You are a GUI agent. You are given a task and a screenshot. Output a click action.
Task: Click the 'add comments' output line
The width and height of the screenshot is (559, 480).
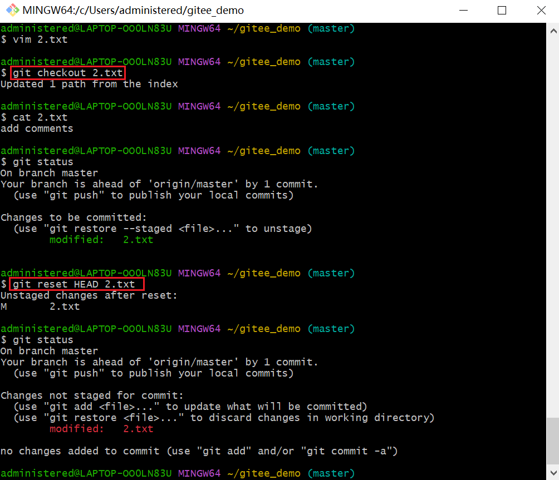click(x=37, y=128)
